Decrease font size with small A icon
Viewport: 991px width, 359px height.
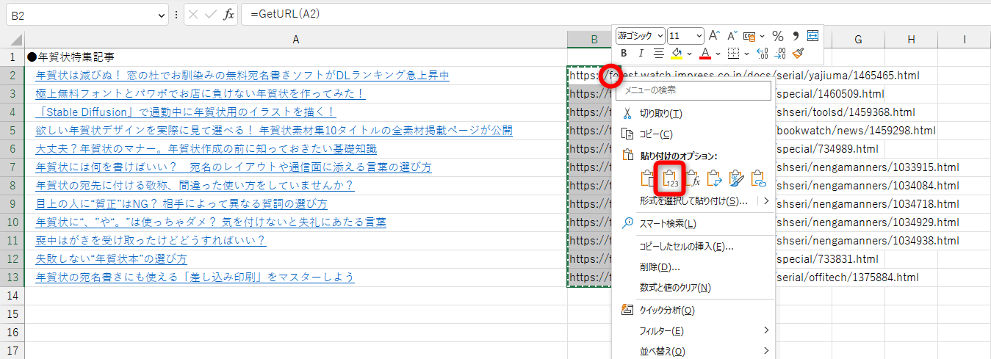(x=732, y=36)
